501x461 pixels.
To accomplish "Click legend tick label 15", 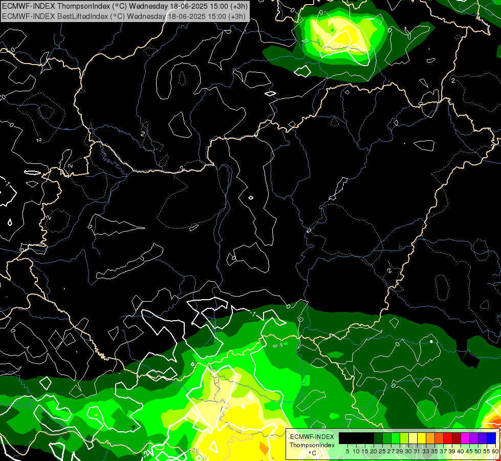I will [365, 451].
